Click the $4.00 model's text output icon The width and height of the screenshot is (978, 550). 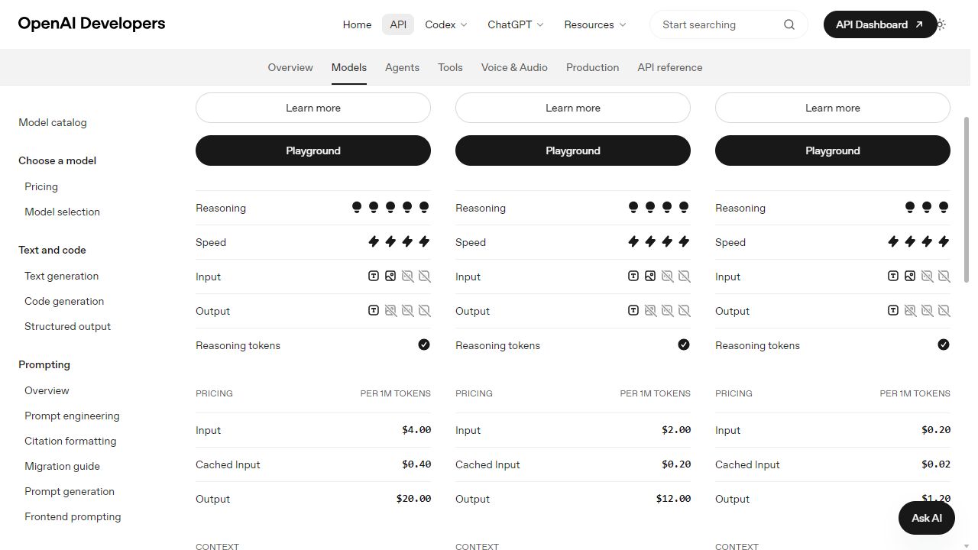click(374, 311)
